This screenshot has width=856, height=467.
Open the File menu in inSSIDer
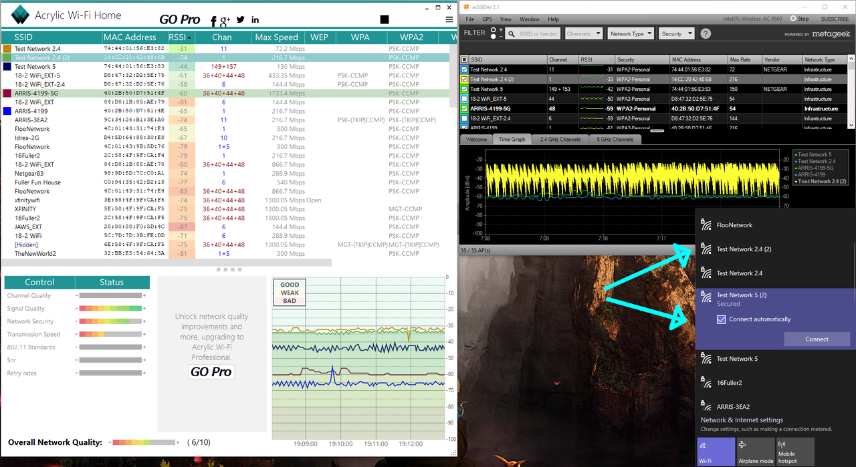coord(469,19)
